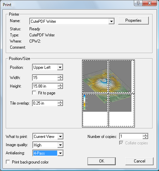The height and width of the screenshot is (171, 159).
Task: Cancel the Print dialog
Action: pyautogui.click(x=139, y=161)
